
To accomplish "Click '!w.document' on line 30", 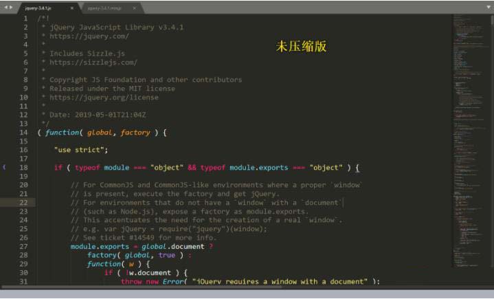I will 148,273.
